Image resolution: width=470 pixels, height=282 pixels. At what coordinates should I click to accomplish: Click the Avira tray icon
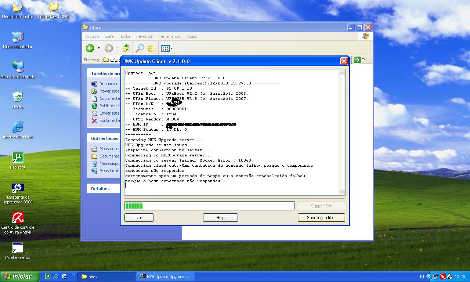pos(443,276)
